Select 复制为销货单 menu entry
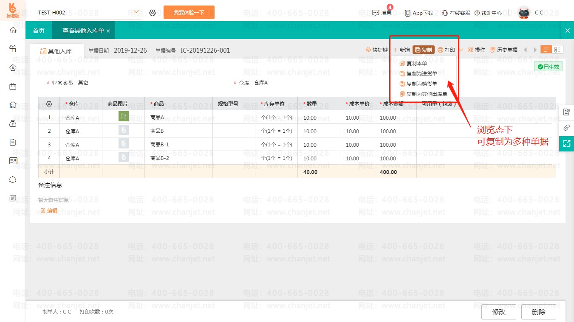The height and width of the screenshot is (322, 574). point(418,84)
